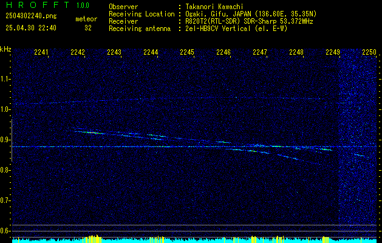Viewport: 382px width, 243px height.
Task: Click the 2242 time axis label
Action: pos(78,52)
